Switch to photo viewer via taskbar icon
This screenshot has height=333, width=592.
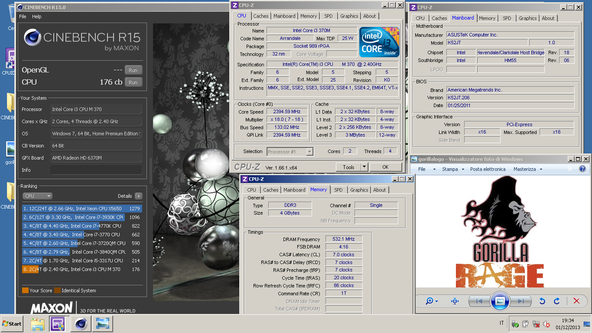tap(103, 323)
